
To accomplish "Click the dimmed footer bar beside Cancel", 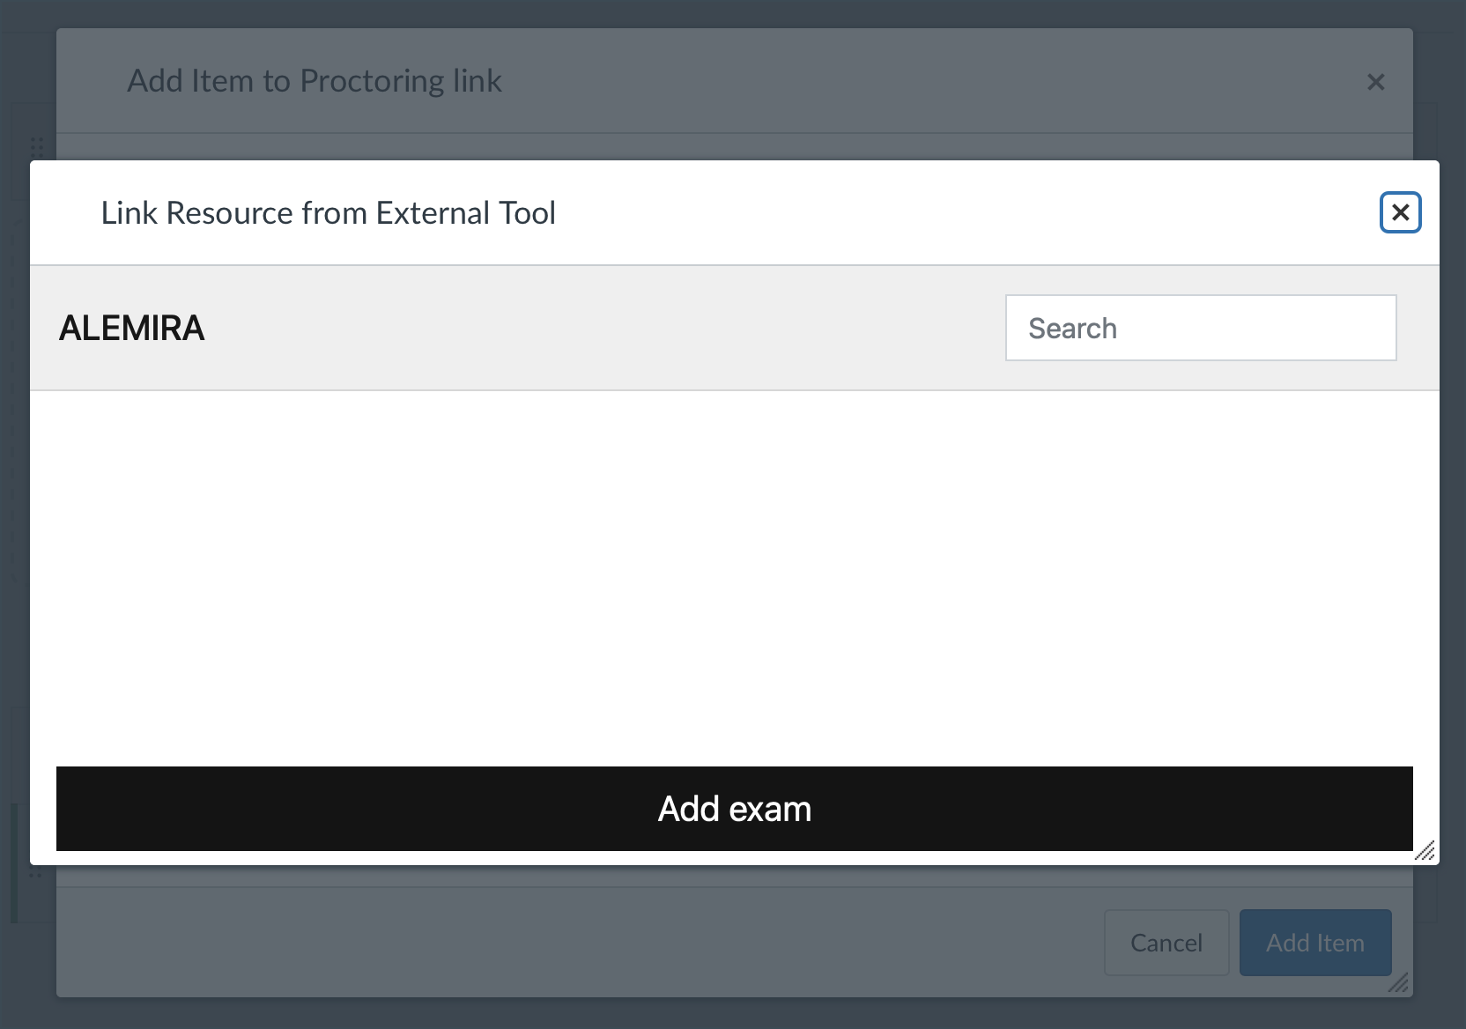I will [573, 943].
